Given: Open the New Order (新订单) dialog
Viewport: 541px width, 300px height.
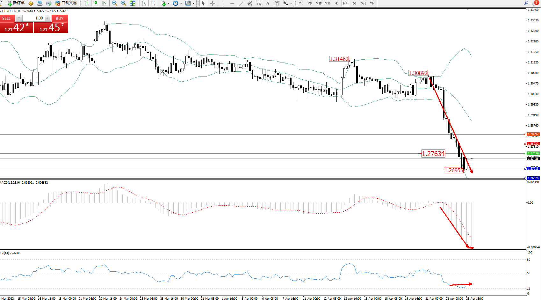Looking at the screenshot, I should [16, 3].
